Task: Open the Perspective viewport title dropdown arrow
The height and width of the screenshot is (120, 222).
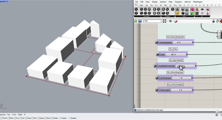Action: click(8, 1)
